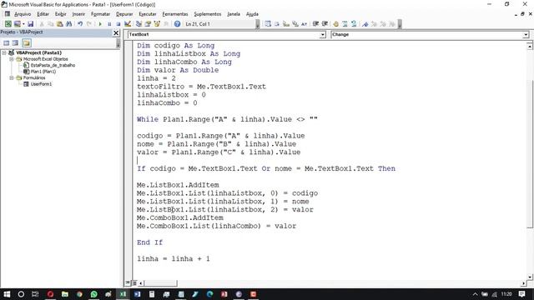The height and width of the screenshot is (300, 534).
Task: Open Find with the binoculars icon
Action: pos(68,24)
